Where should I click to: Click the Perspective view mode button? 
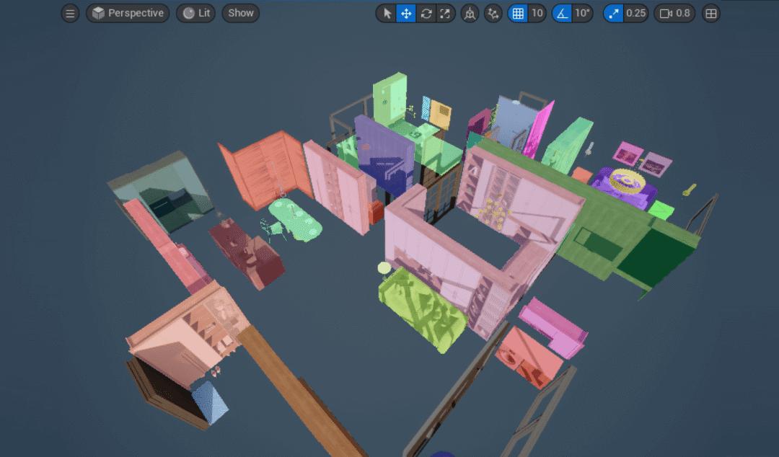point(128,13)
